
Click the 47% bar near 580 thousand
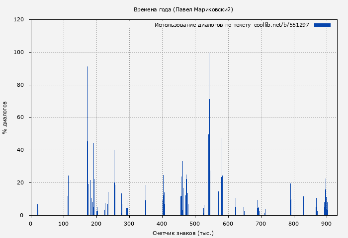click(222, 177)
